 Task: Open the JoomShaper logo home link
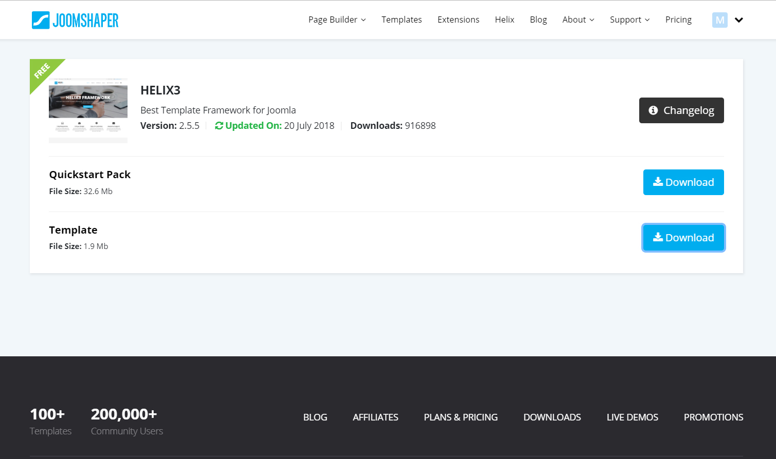click(75, 20)
